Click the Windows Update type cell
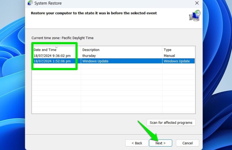Image resolution: width=232 pixels, height=150 pixels. click(x=177, y=61)
